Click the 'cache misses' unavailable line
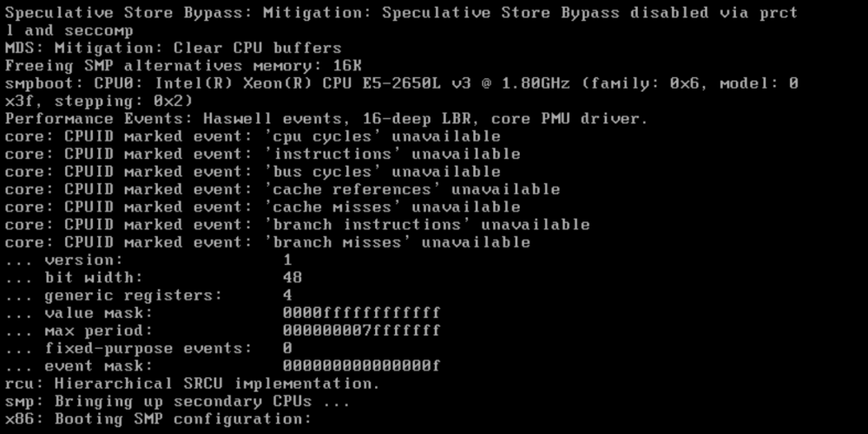Screen dimensions: 868x434 (263, 207)
